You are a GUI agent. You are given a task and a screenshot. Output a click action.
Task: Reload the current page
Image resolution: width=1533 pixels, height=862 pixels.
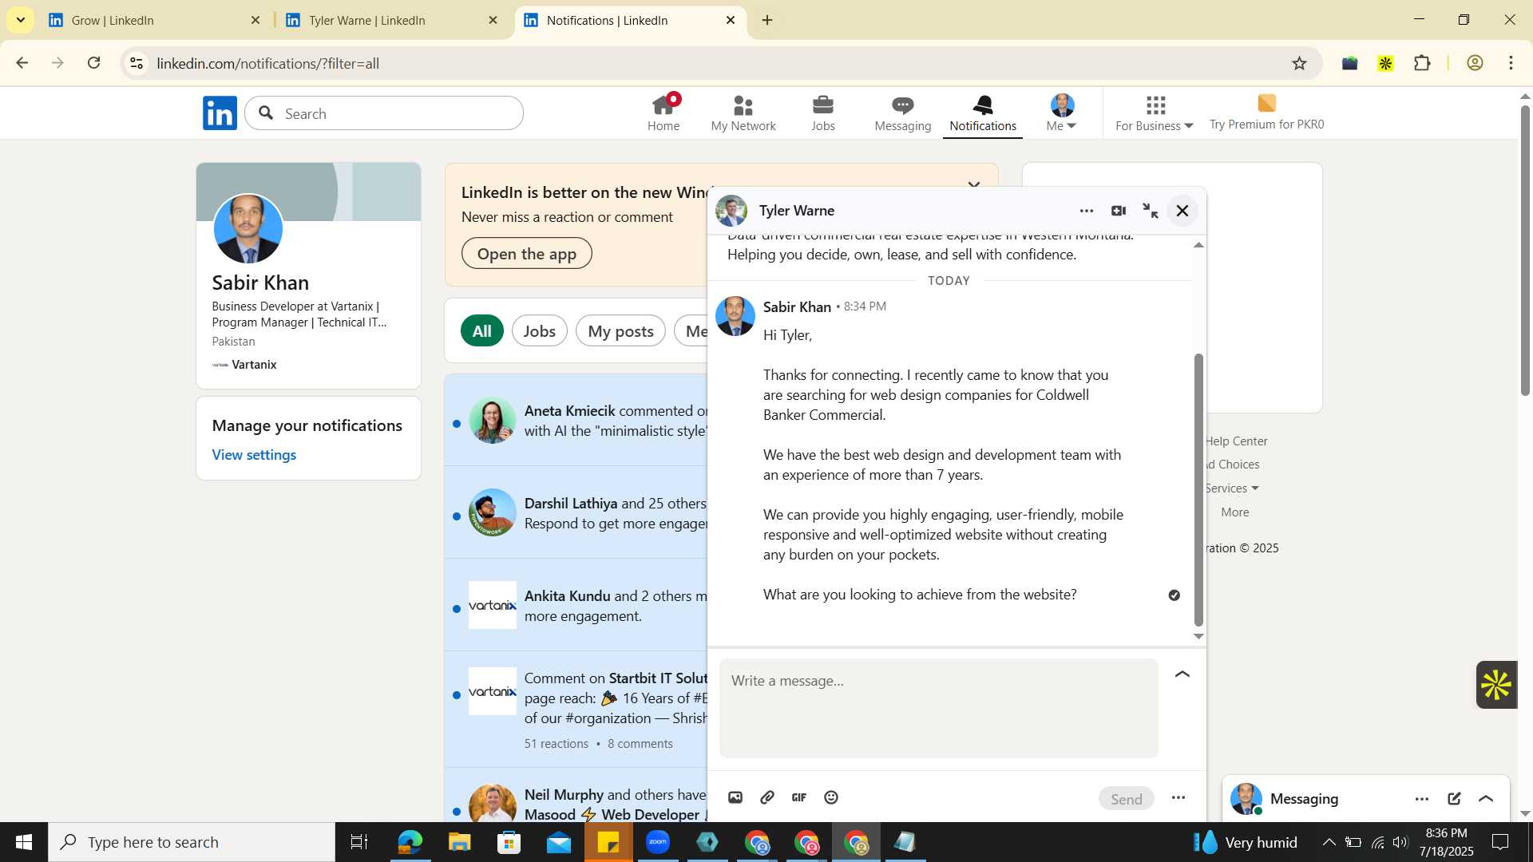click(94, 63)
